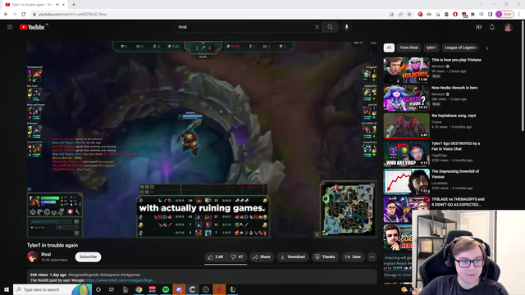Open Windows Start menu

point(7,289)
